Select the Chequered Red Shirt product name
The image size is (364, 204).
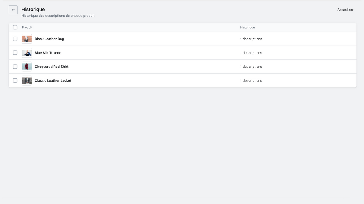[51, 67]
